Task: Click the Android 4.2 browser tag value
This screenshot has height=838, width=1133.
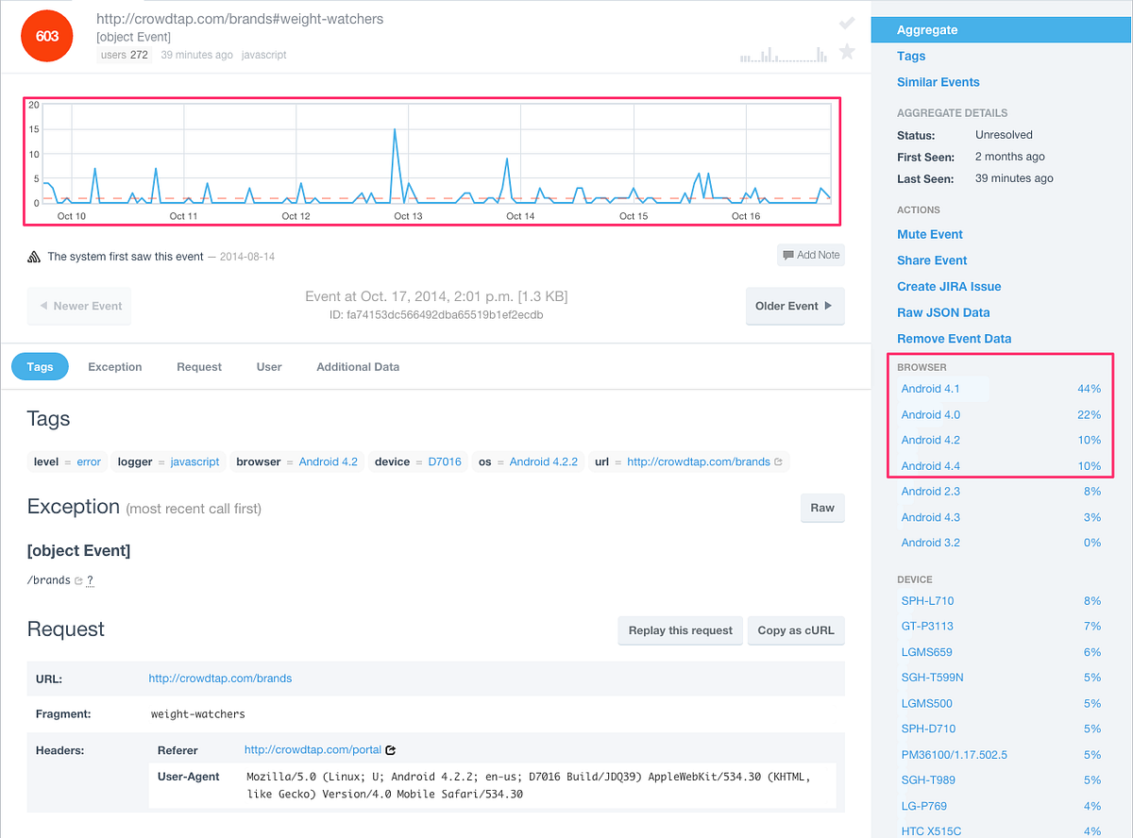Action: tap(329, 462)
